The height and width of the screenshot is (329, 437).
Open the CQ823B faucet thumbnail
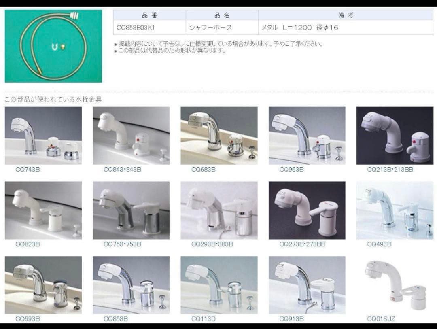[43, 210]
